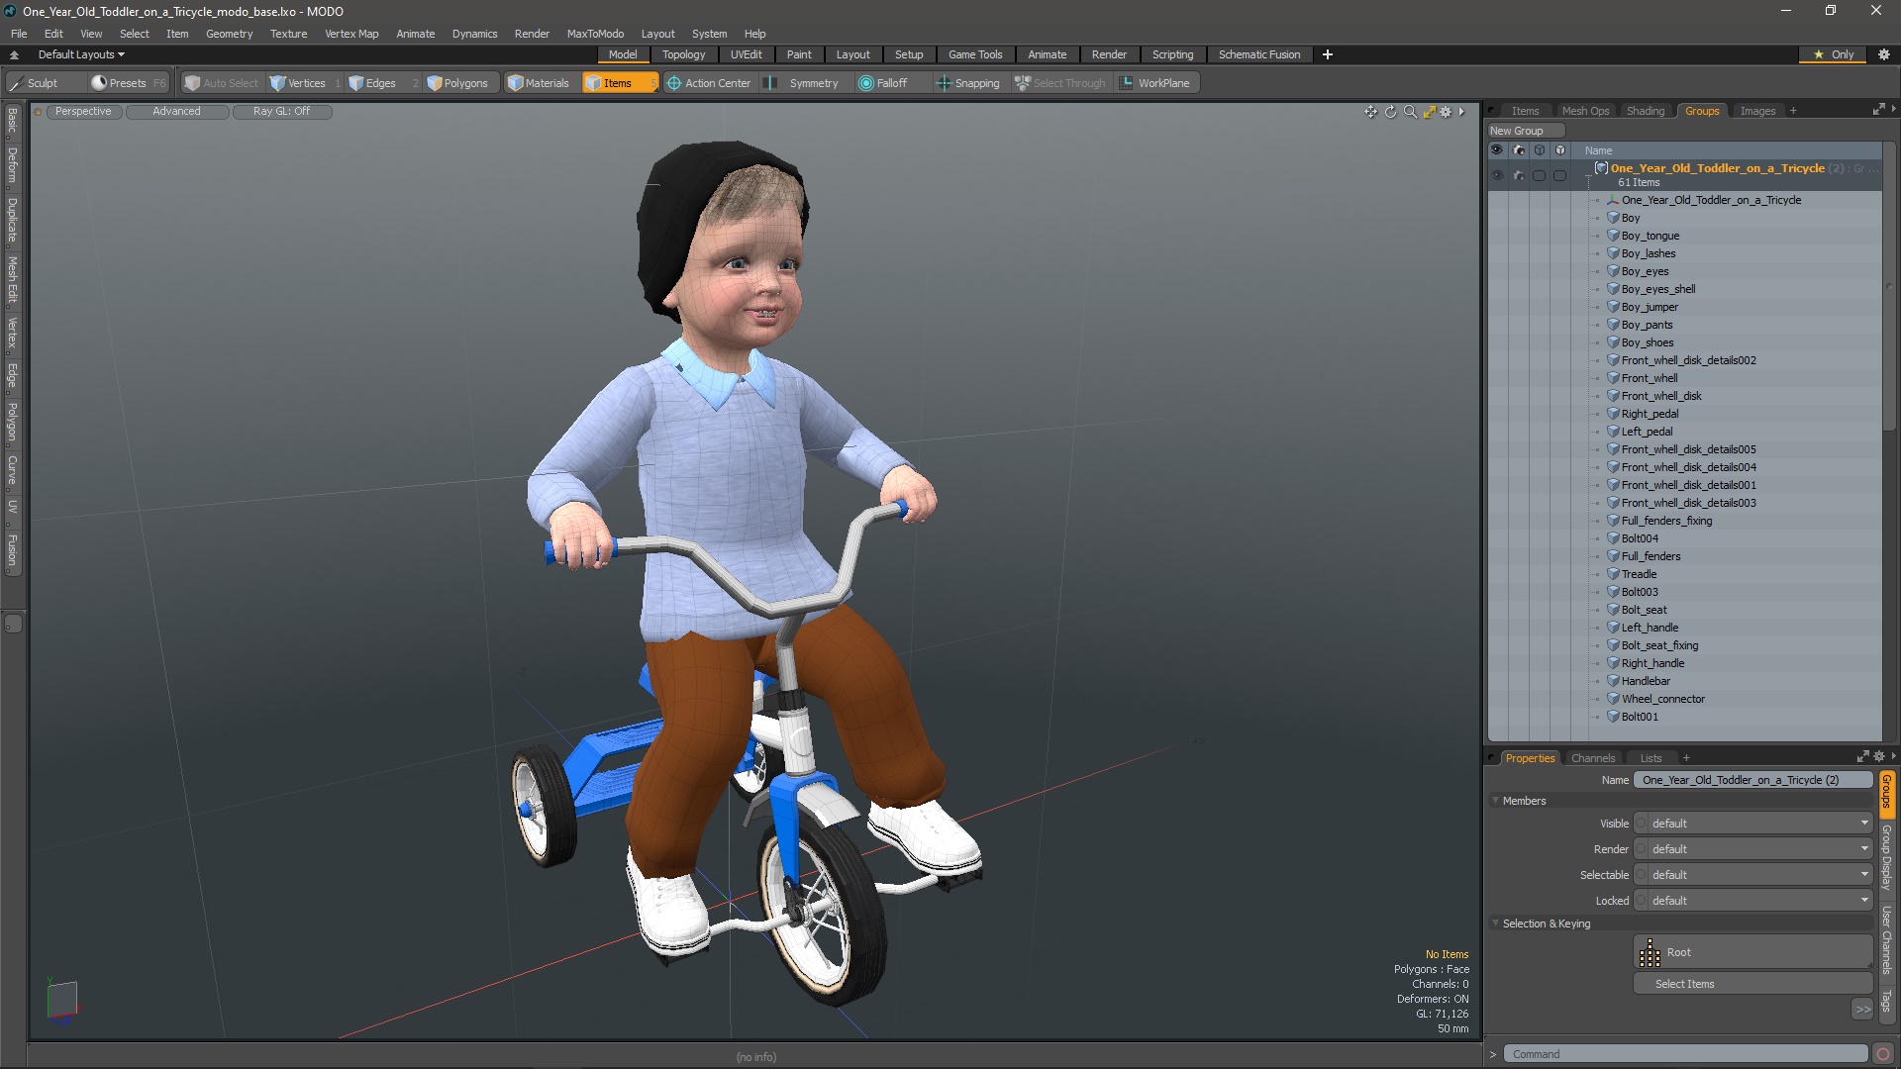Toggle Symmetry on the toolbar

coord(803,83)
